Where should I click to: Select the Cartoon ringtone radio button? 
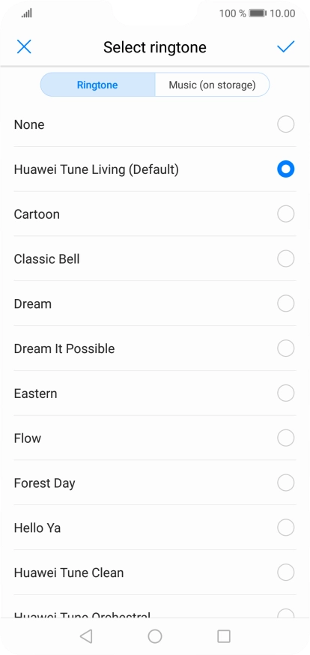pyautogui.click(x=286, y=214)
